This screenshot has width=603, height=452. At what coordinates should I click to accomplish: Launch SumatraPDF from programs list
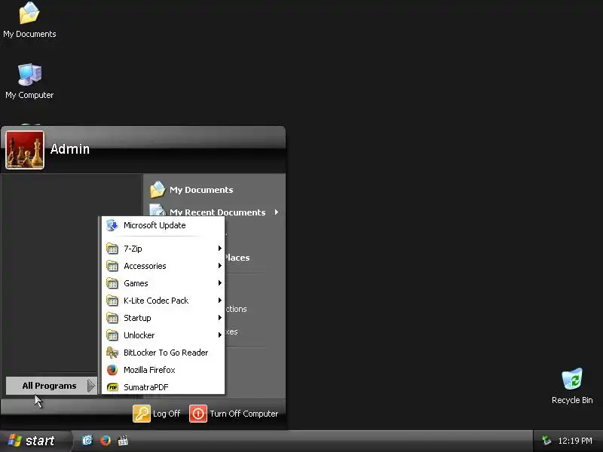pyautogui.click(x=163, y=387)
